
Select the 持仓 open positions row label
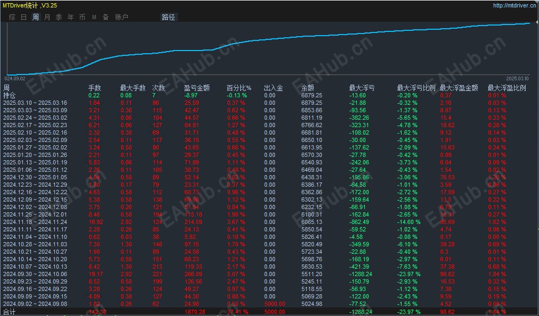9,95
